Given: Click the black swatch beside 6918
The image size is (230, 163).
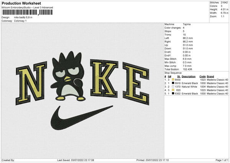Looking at the screenshot, I should click(x=173, y=83).
